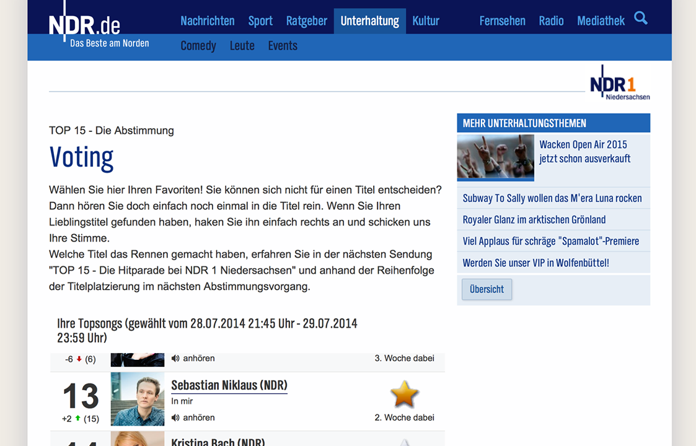Click the '2. Woche dabei' text
Screen dimensions: 696x446
coord(404,418)
